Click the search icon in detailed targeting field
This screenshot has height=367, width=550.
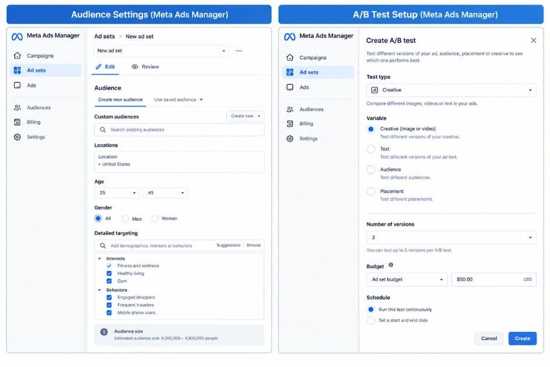coord(103,246)
